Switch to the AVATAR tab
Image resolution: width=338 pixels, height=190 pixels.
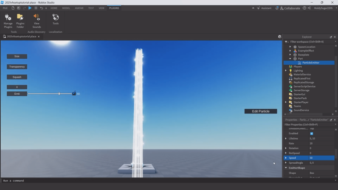79,8
